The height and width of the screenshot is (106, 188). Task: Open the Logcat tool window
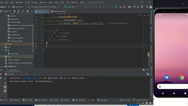tap(54, 100)
